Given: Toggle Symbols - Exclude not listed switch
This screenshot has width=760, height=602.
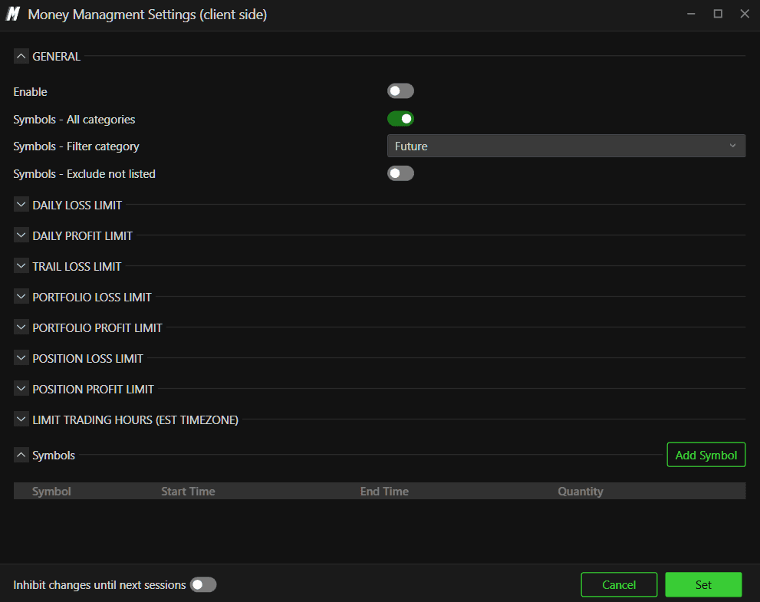Looking at the screenshot, I should point(400,173).
